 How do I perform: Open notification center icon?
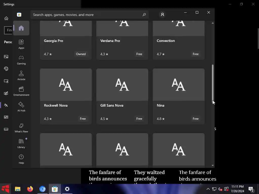[x=251, y=189]
